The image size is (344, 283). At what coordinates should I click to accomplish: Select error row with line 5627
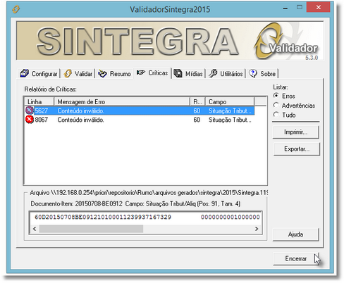[140, 111]
